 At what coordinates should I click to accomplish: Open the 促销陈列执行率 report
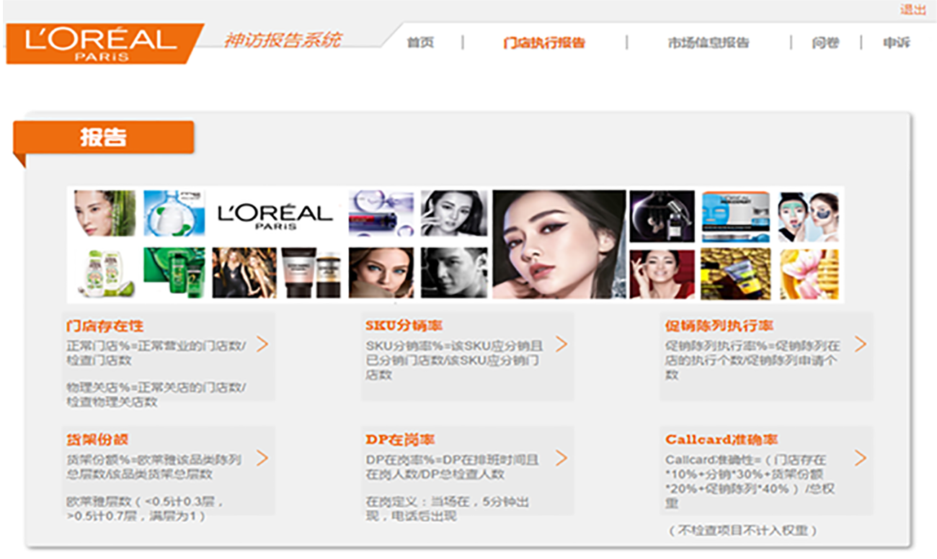719,326
